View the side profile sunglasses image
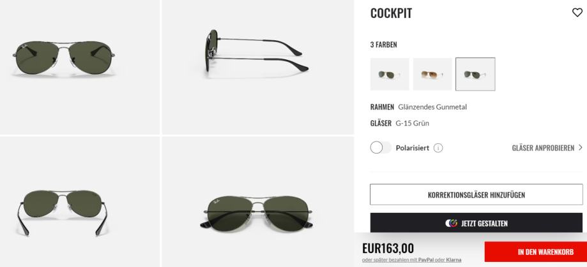 (x=258, y=67)
